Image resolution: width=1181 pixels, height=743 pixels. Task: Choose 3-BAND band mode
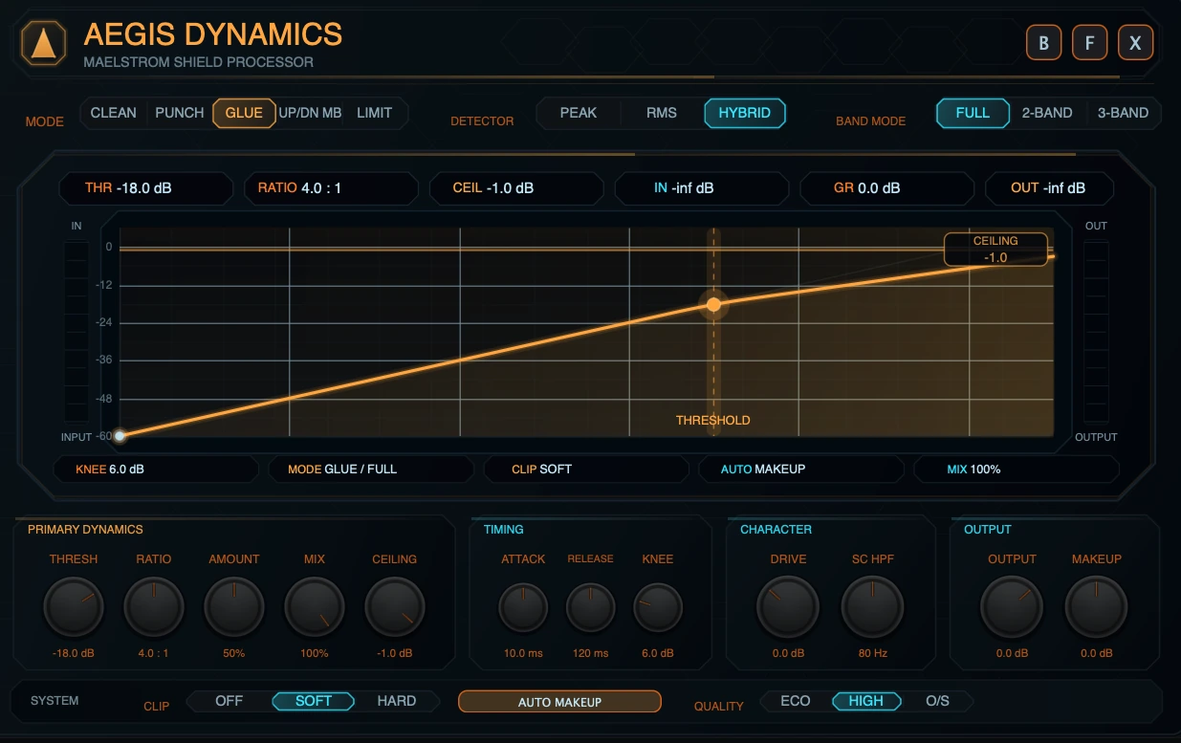[1123, 113]
